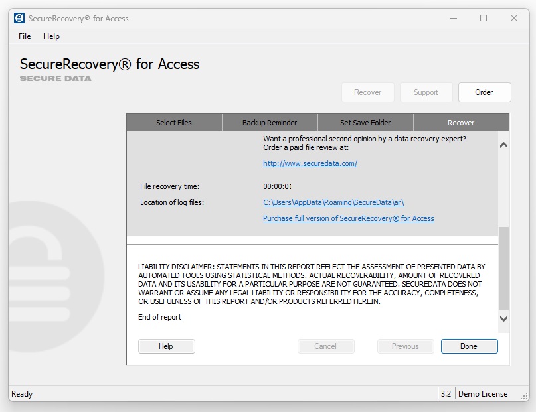The height and width of the screenshot is (412, 536).
Task: Click the Order button
Action: click(x=484, y=92)
